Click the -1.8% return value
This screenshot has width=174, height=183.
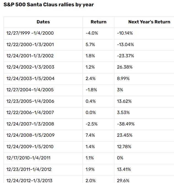click(x=91, y=90)
